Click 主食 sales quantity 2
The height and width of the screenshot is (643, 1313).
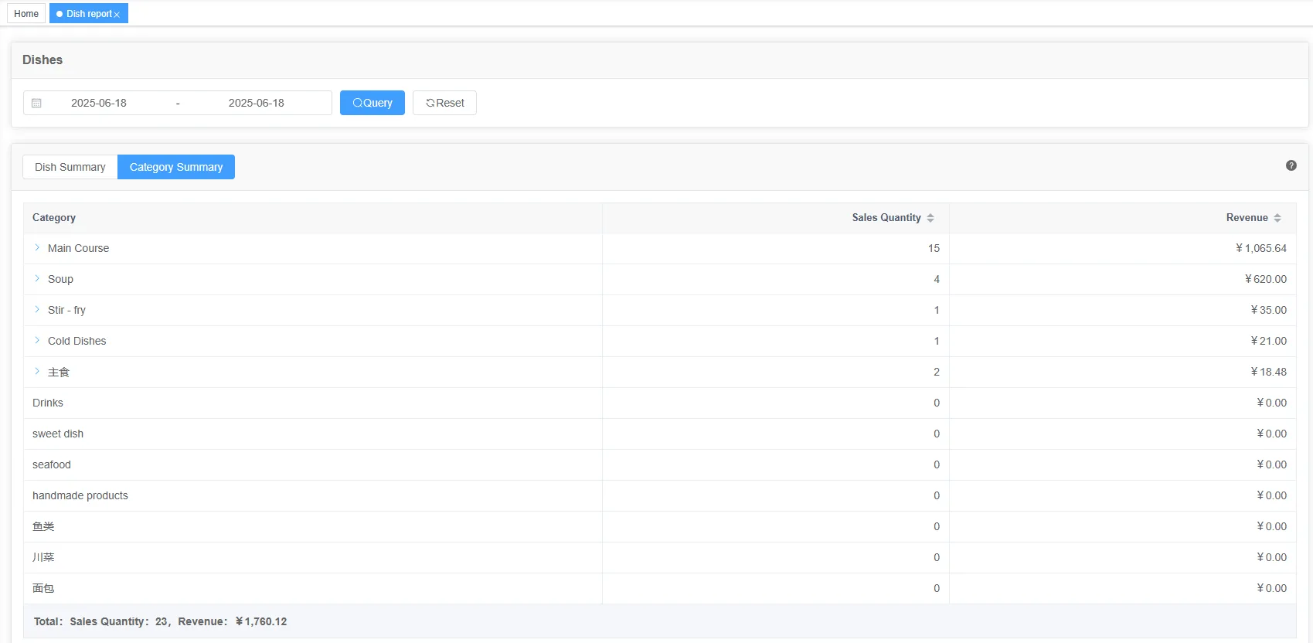coord(937,372)
